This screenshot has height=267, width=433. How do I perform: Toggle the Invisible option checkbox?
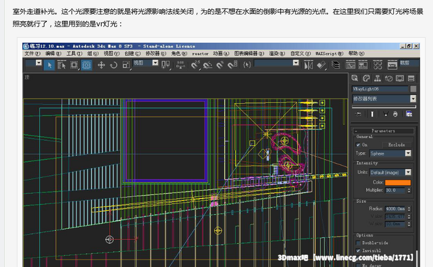tap(358, 251)
